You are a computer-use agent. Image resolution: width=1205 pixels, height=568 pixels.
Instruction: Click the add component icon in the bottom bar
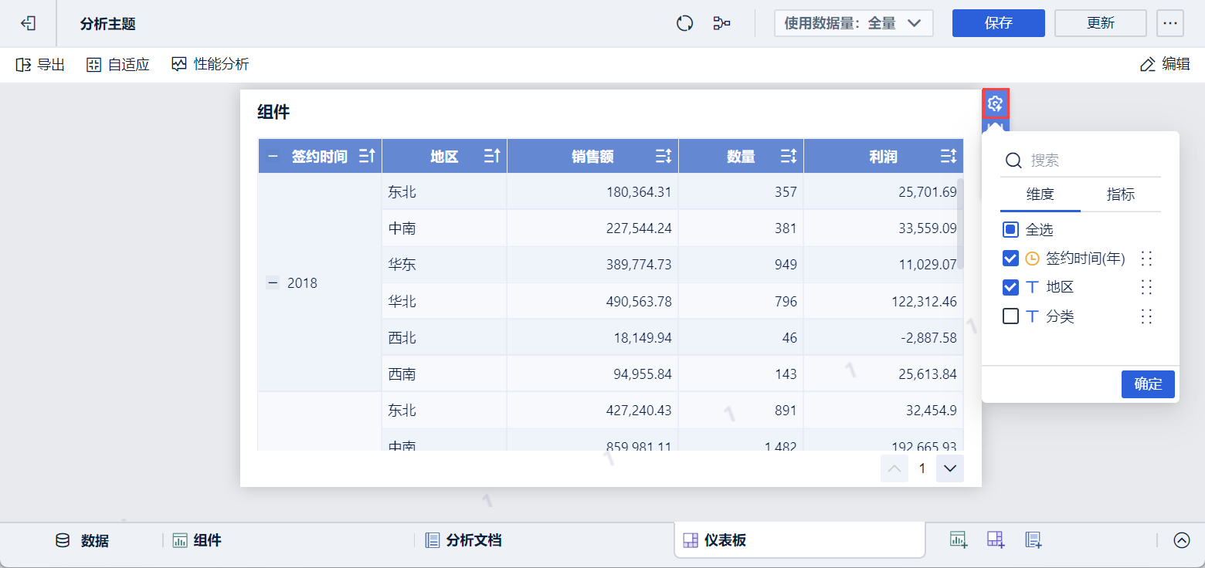(x=959, y=540)
